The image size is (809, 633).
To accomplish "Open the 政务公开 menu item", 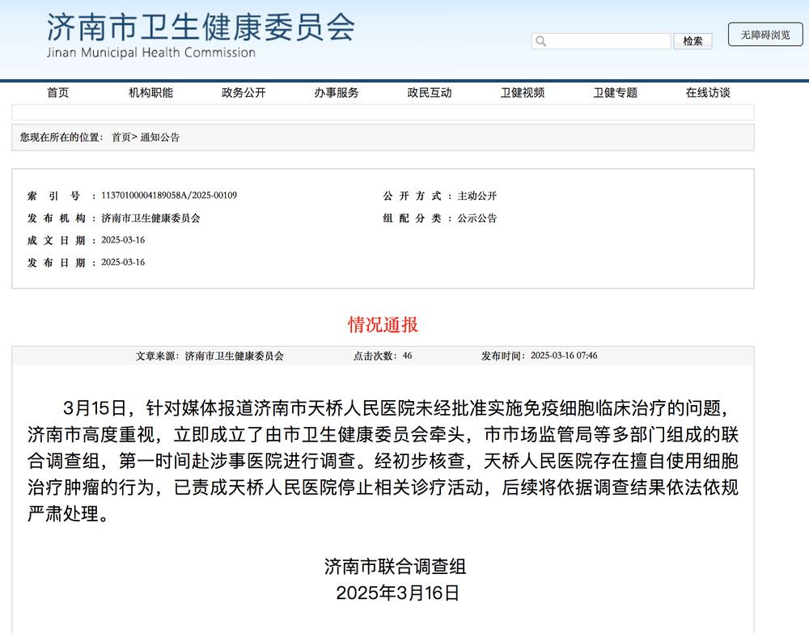I will (x=244, y=92).
